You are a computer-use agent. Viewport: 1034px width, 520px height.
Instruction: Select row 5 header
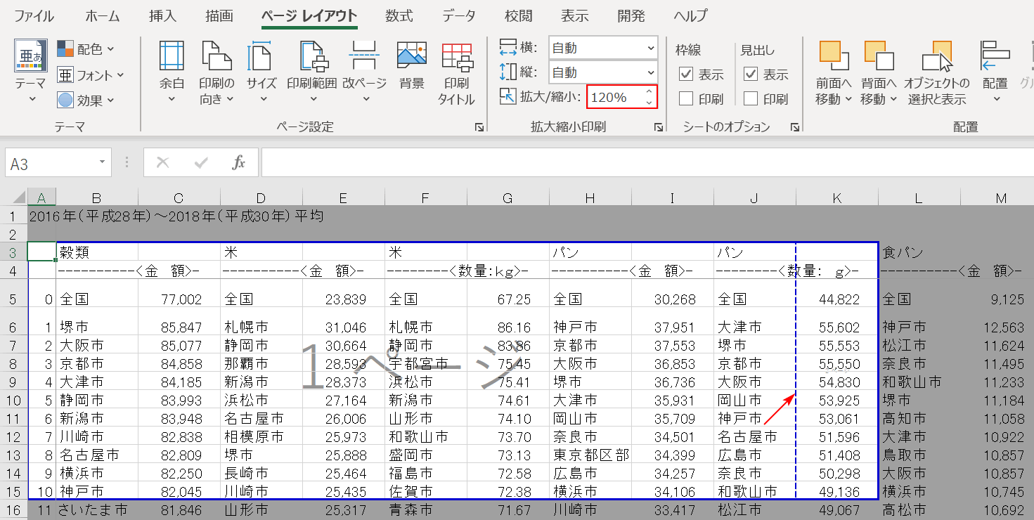coord(13,299)
